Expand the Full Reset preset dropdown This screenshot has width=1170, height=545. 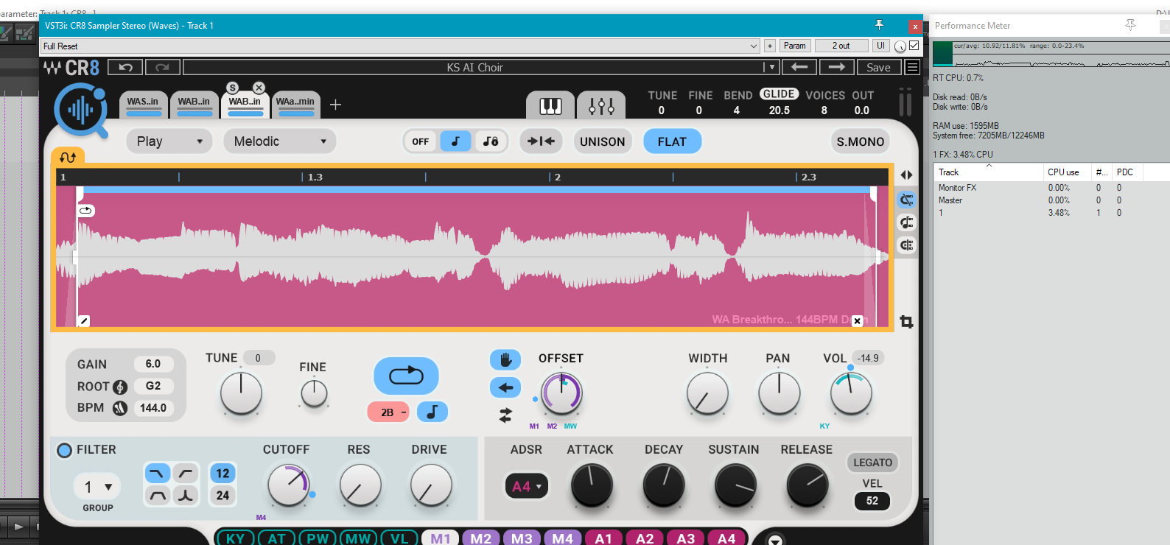tap(753, 46)
